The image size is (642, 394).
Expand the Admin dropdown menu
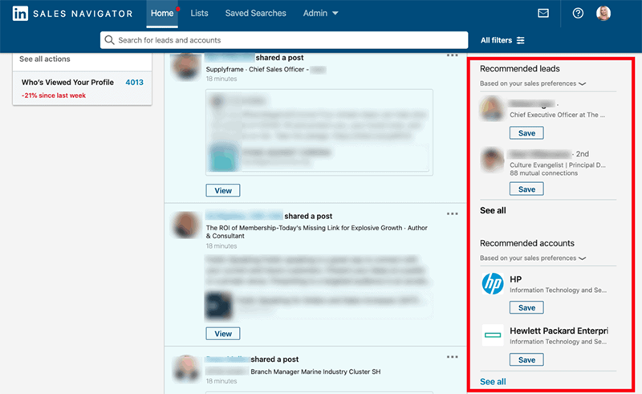pyautogui.click(x=320, y=14)
